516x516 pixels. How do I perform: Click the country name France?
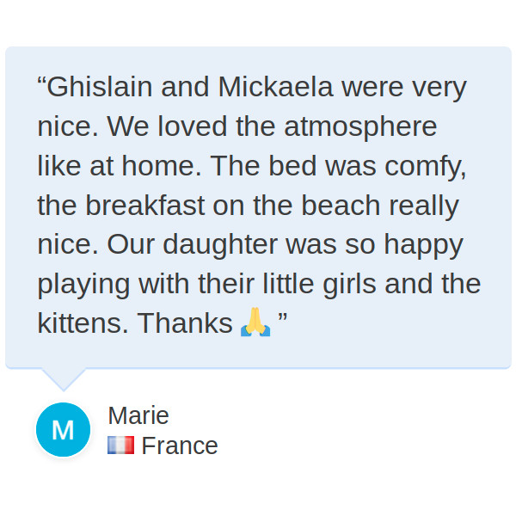[x=180, y=445]
